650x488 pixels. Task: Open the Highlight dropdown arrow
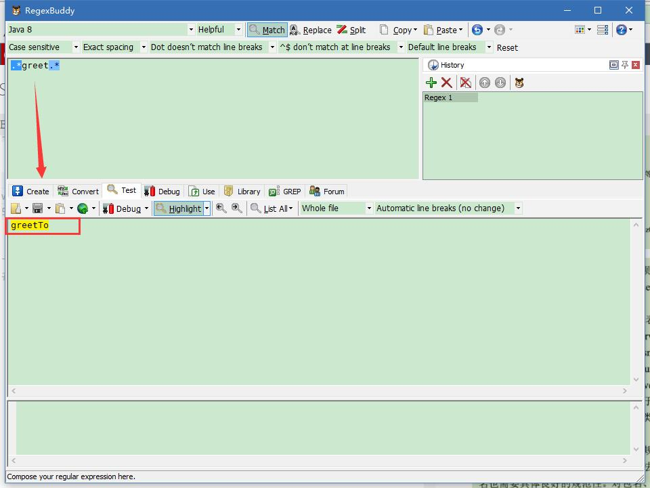(x=207, y=208)
